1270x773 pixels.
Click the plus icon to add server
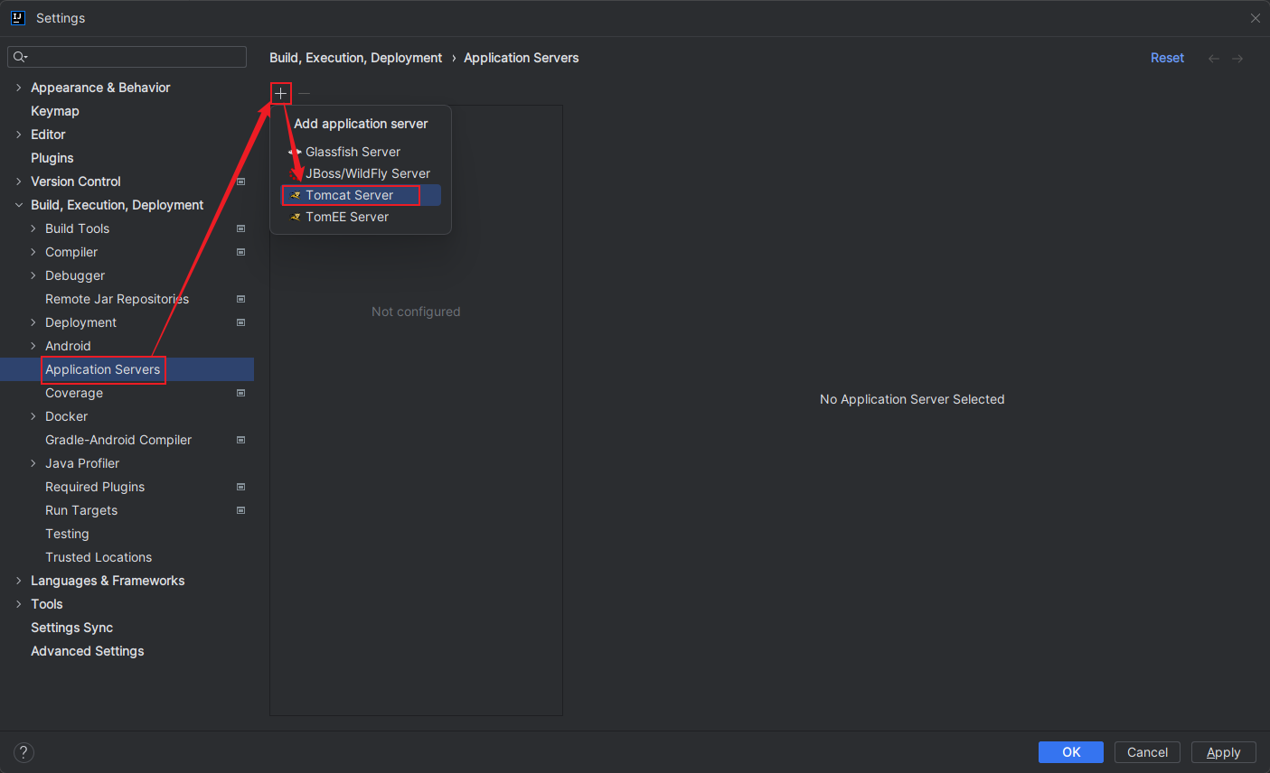coord(280,93)
